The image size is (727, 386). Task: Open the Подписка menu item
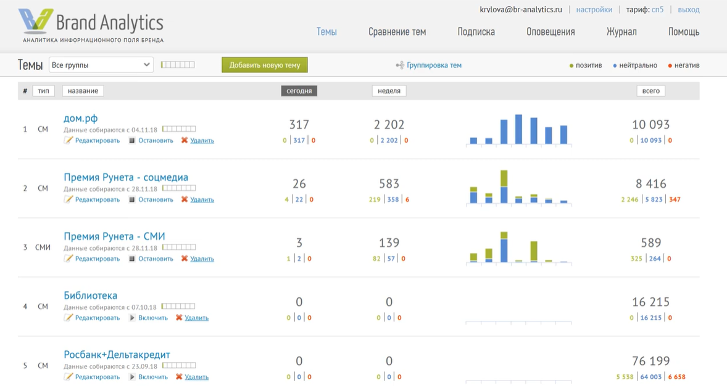tap(476, 32)
